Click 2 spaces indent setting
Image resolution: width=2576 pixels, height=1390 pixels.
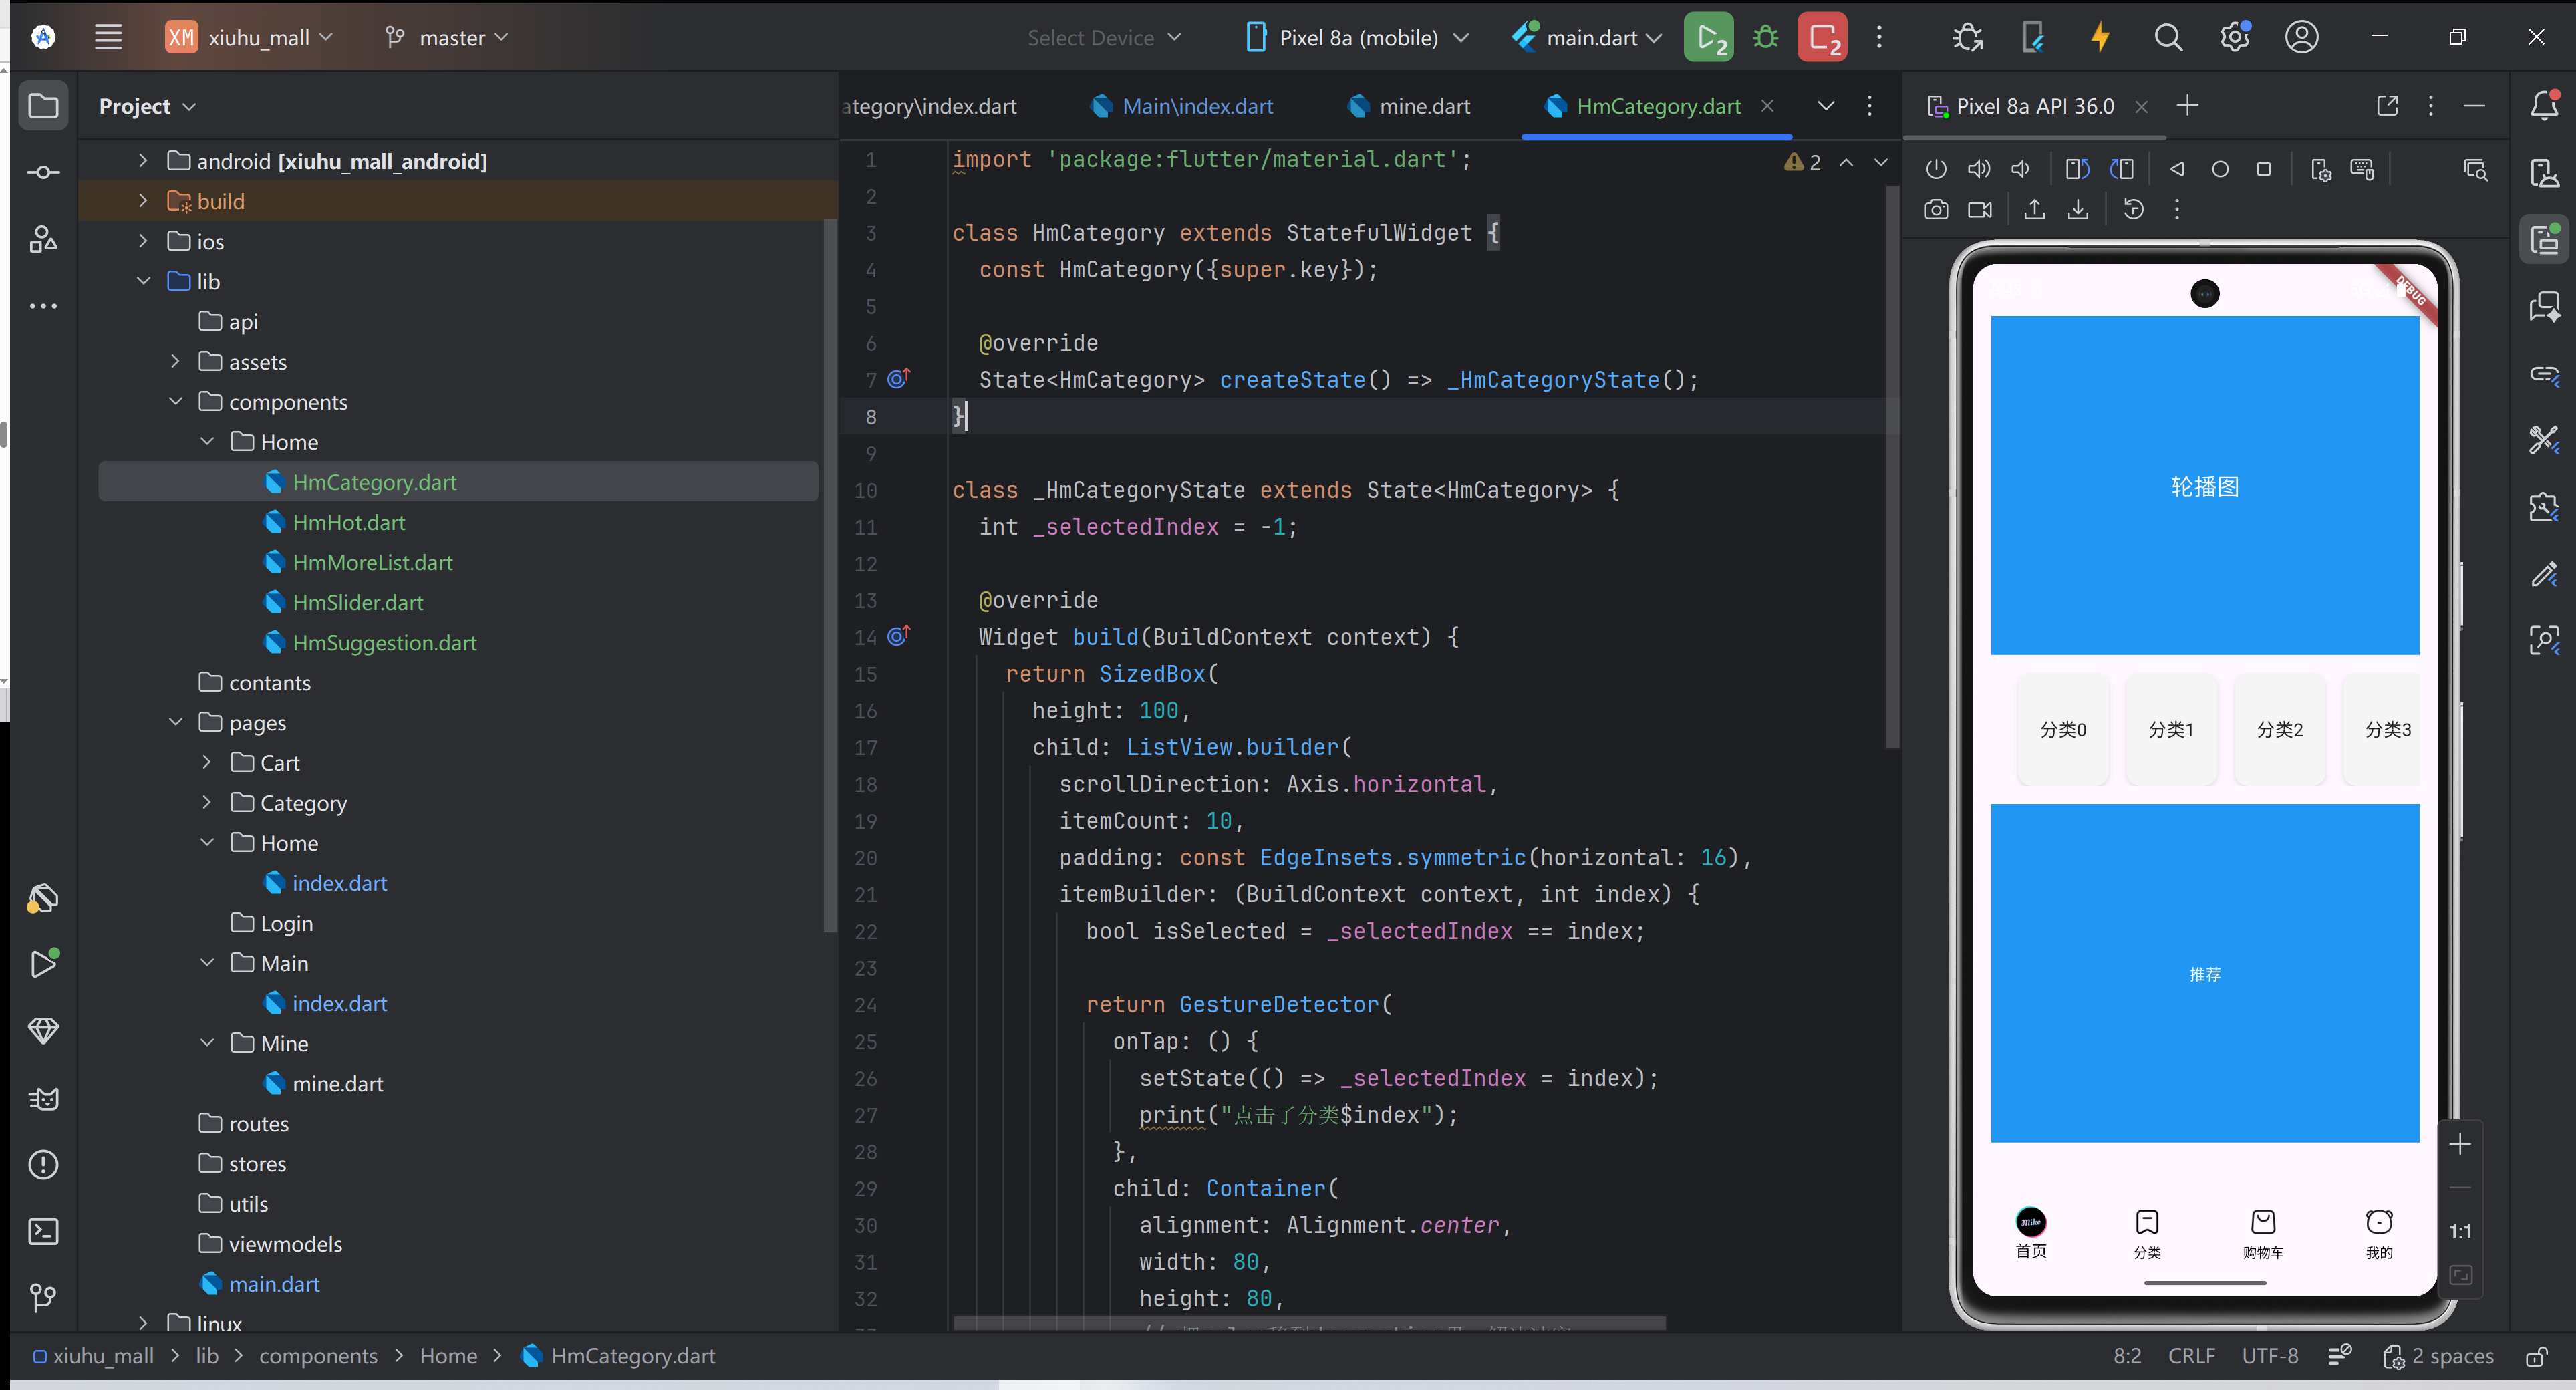[2439, 1357]
